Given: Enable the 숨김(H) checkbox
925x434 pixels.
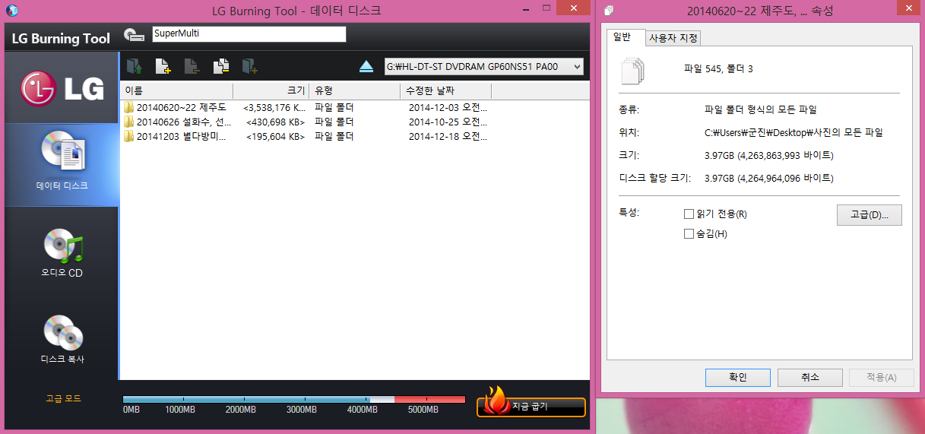Looking at the screenshot, I should click(689, 233).
